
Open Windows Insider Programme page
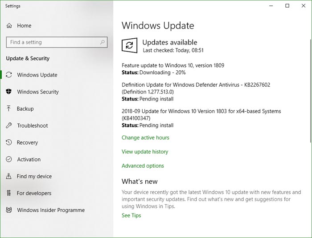[x=51, y=210]
